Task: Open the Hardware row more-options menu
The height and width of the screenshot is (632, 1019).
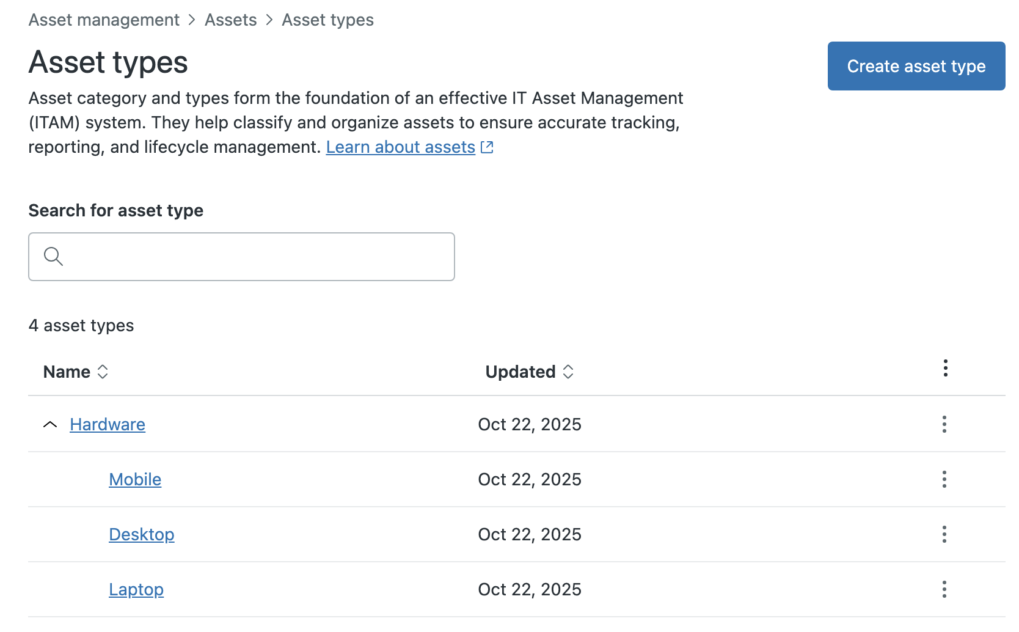Action: pyautogui.click(x=944, y=424)
